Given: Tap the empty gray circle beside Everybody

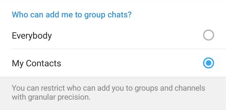Looking at the screenshot, I should (x=208, y=35).
